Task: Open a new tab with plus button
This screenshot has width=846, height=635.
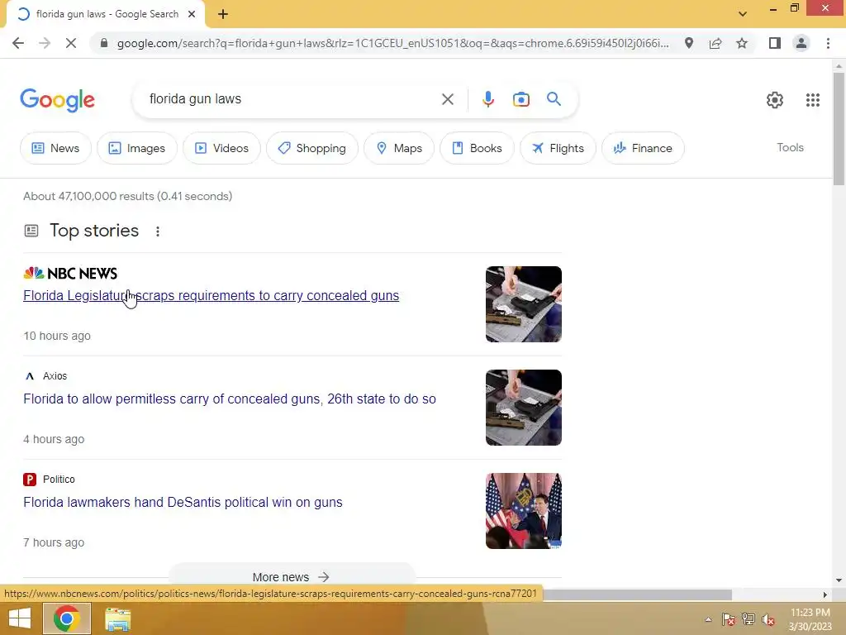Action: [223, 14]
